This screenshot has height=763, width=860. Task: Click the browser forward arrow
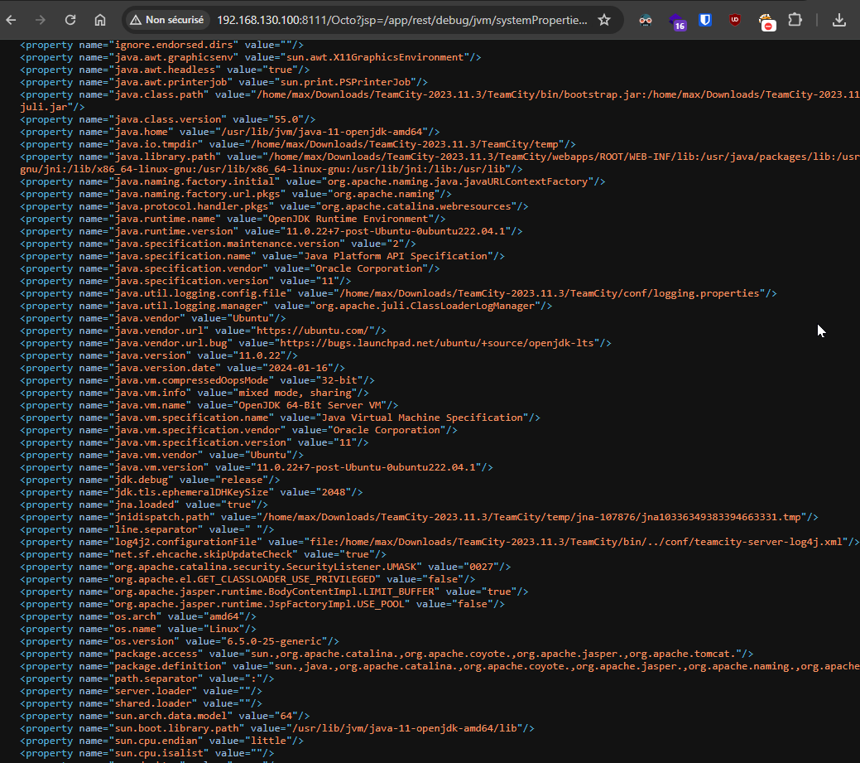[x=41, y=21]
